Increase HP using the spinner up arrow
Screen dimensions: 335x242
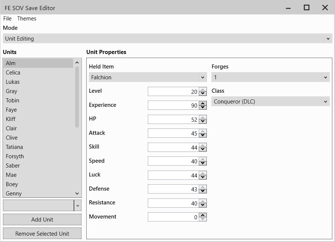tap(202, 118)
